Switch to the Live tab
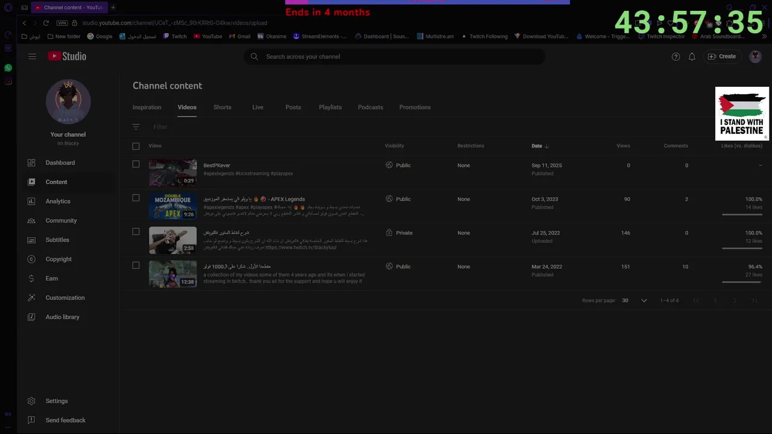 (258, 107)
